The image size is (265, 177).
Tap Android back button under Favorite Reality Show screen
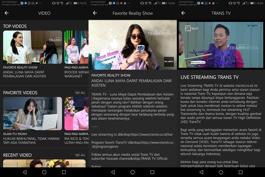[x=113, y=172]
